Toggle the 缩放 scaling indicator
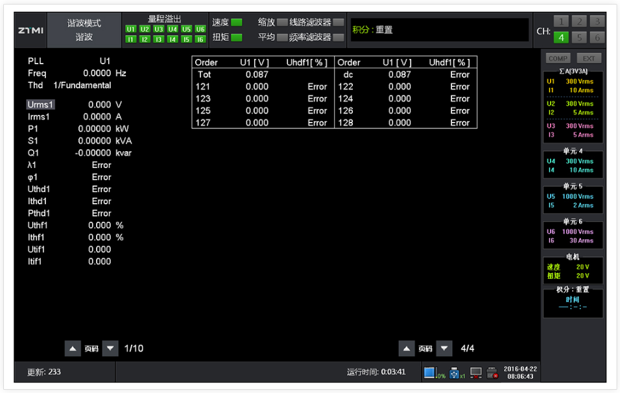Viewport: 620px width, 393px height. 282,22
